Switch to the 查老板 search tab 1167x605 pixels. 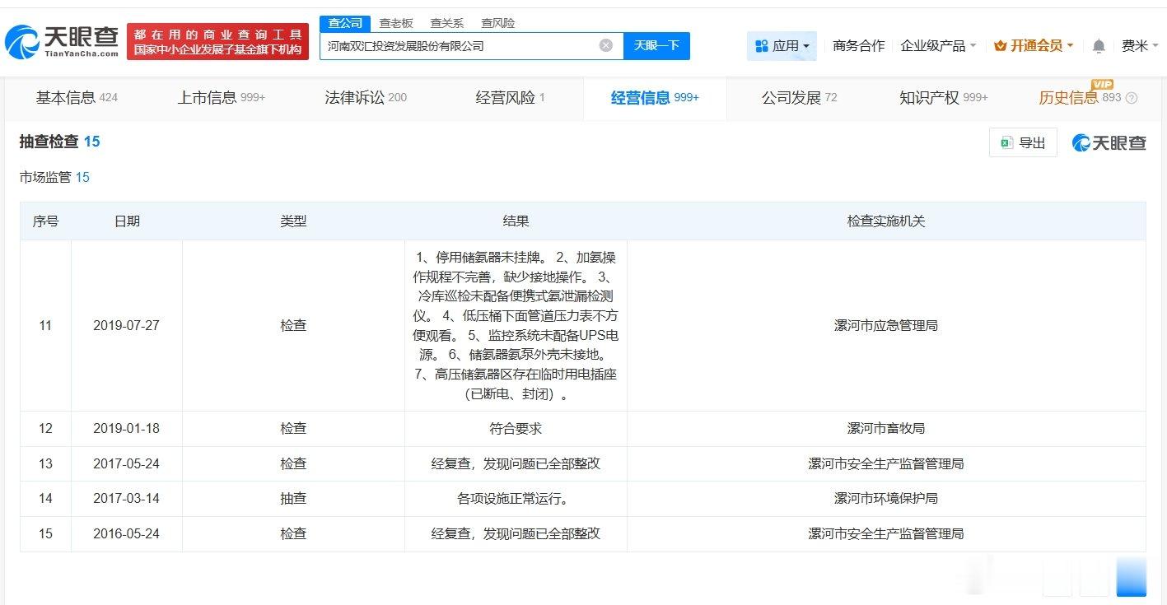click(x=396, y=23)
